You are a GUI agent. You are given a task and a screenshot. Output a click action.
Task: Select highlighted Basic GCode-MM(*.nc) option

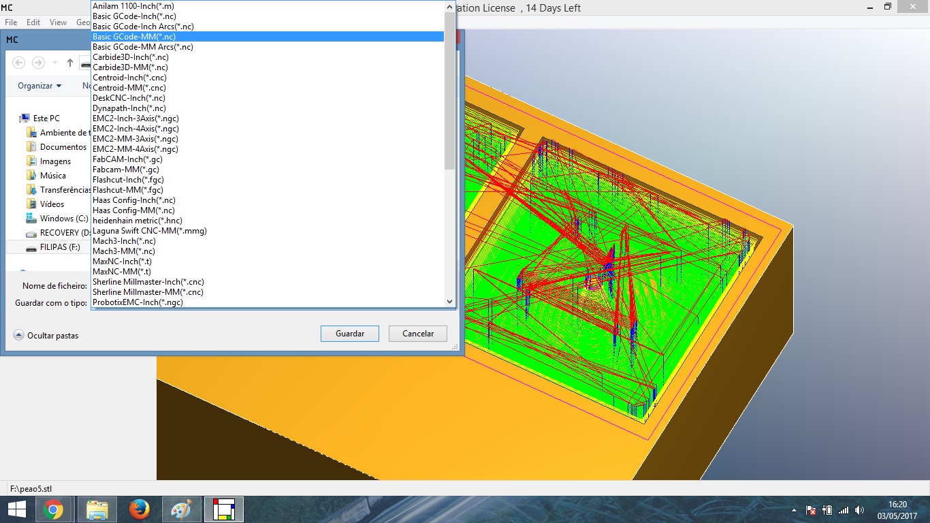[268, 37]
